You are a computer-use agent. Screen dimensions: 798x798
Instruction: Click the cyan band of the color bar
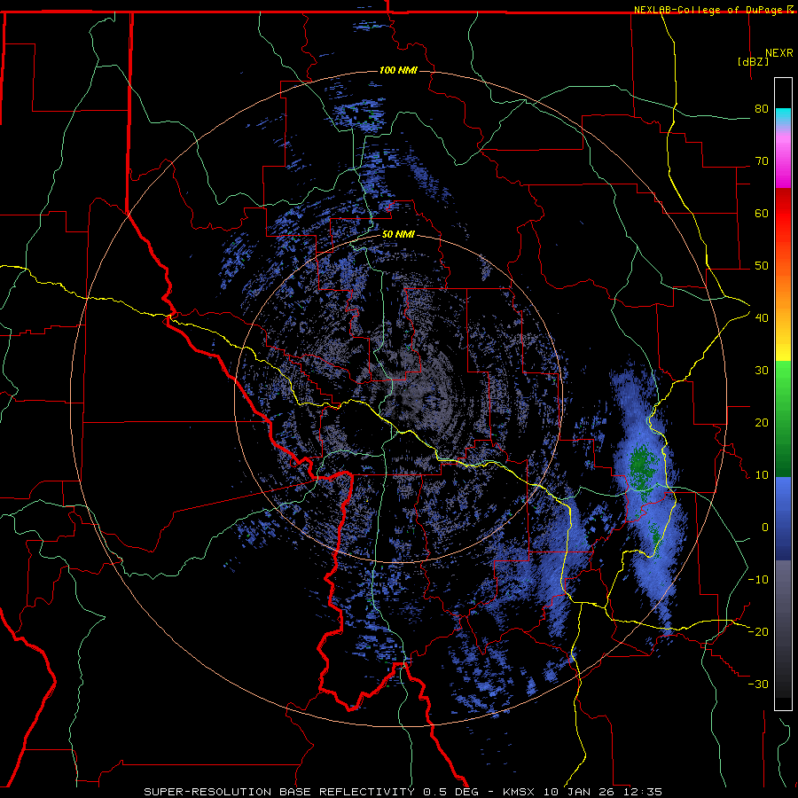(x=783, y=116)
